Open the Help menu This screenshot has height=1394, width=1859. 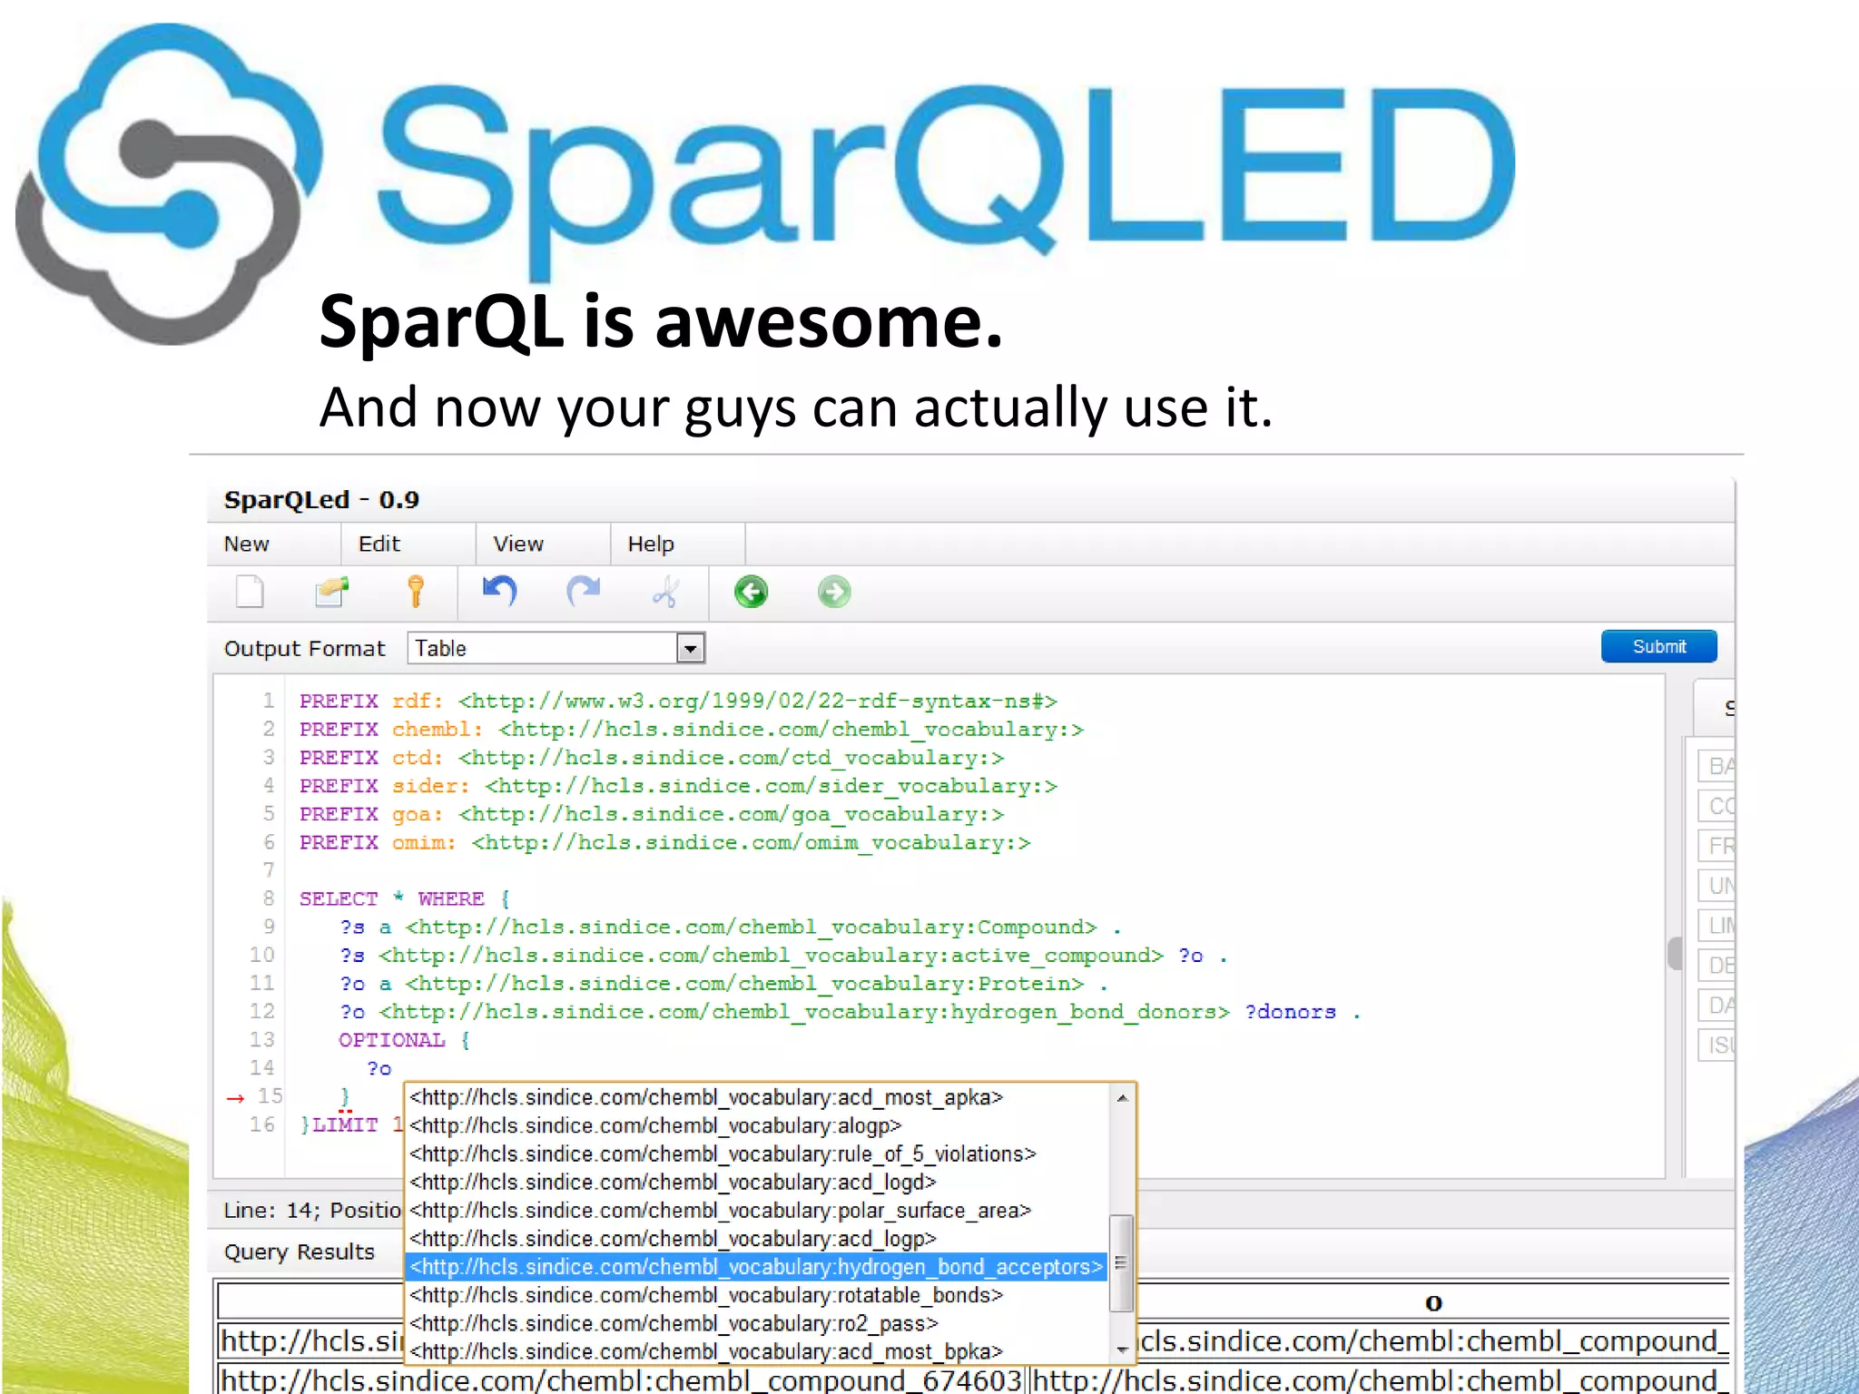tap(651, 544)
